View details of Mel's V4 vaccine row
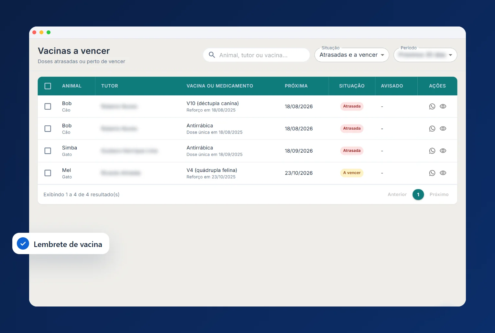Viewport: 495px width, 333px height. point(443,173)
